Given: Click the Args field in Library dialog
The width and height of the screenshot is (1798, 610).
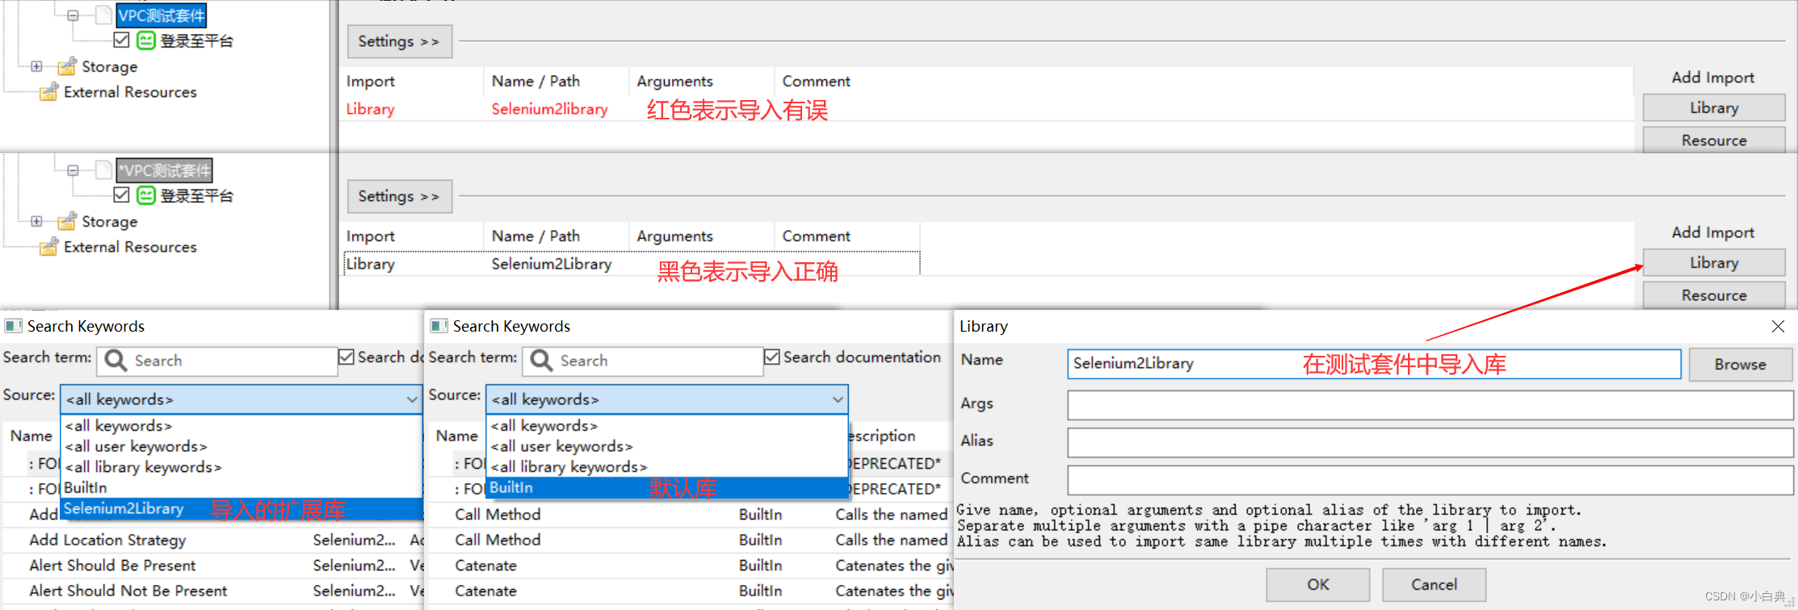Looking at the screenshot, I should [x=1430, y=405].
